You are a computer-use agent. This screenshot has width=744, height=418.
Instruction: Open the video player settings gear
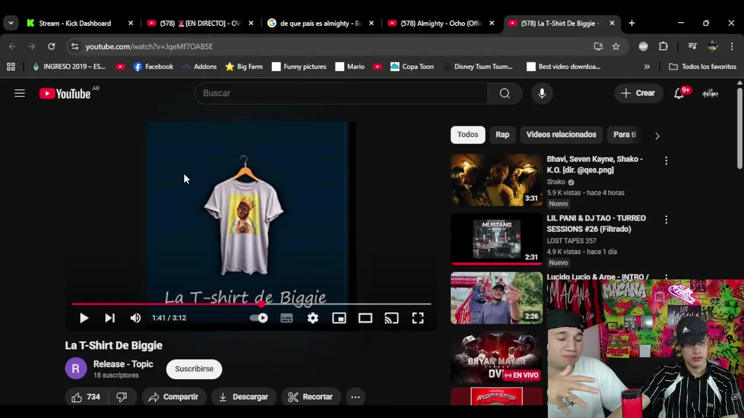pos(313,318)
